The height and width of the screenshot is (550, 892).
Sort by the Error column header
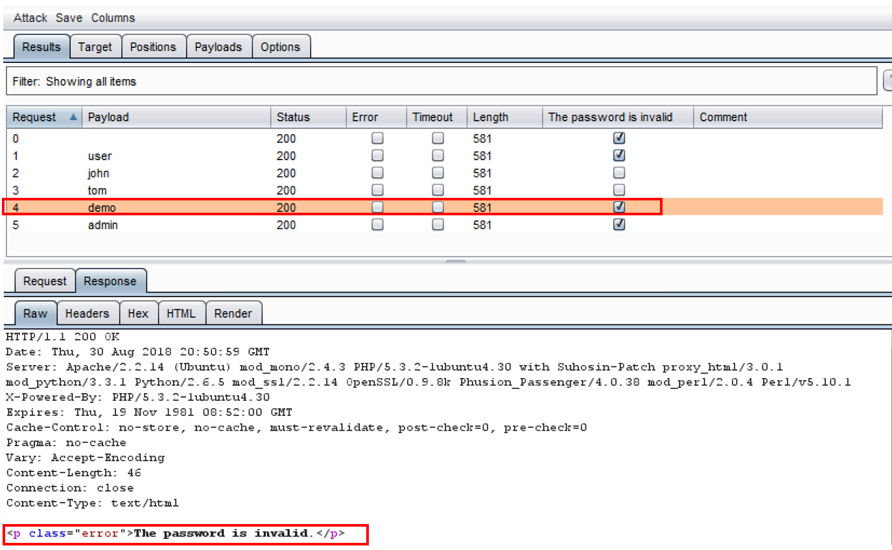pos(377,117)
